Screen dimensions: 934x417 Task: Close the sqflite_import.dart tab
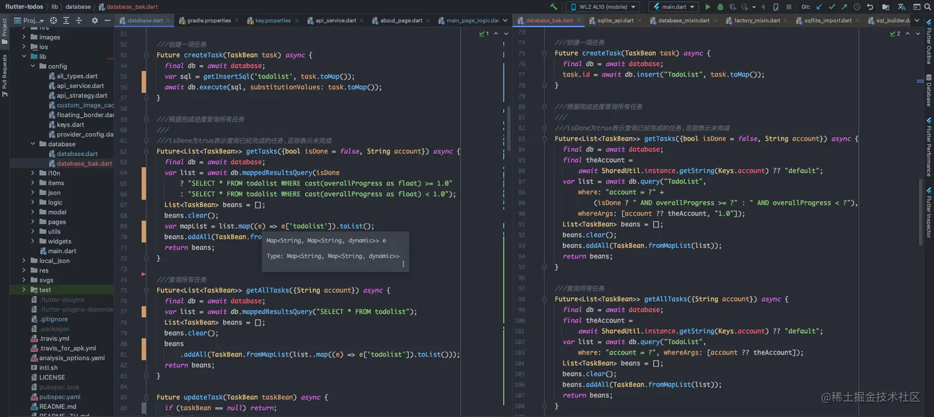coord(857,20)
